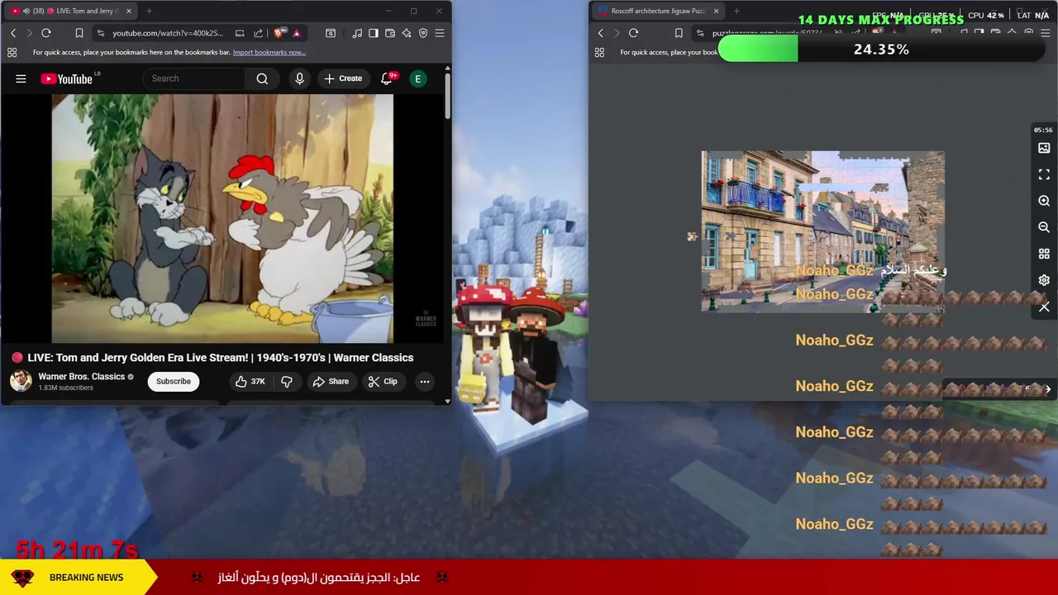
Task: Click the Brave Rewards triangle icon
Action: click(297, 33)
